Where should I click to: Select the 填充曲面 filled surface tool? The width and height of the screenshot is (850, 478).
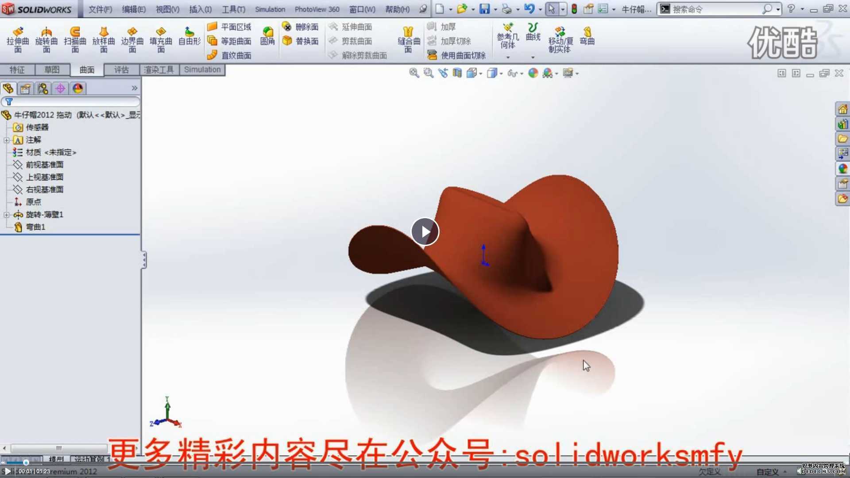point(161,39)
